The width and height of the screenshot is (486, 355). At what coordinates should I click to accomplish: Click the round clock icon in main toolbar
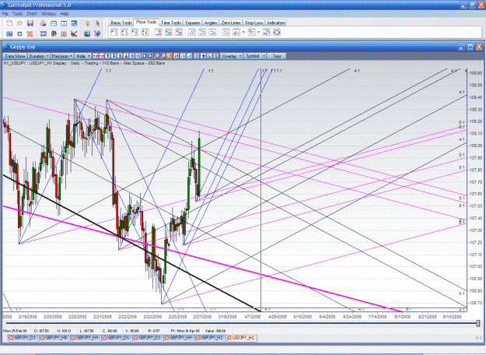pyautogui.click(x=87, y=23)
